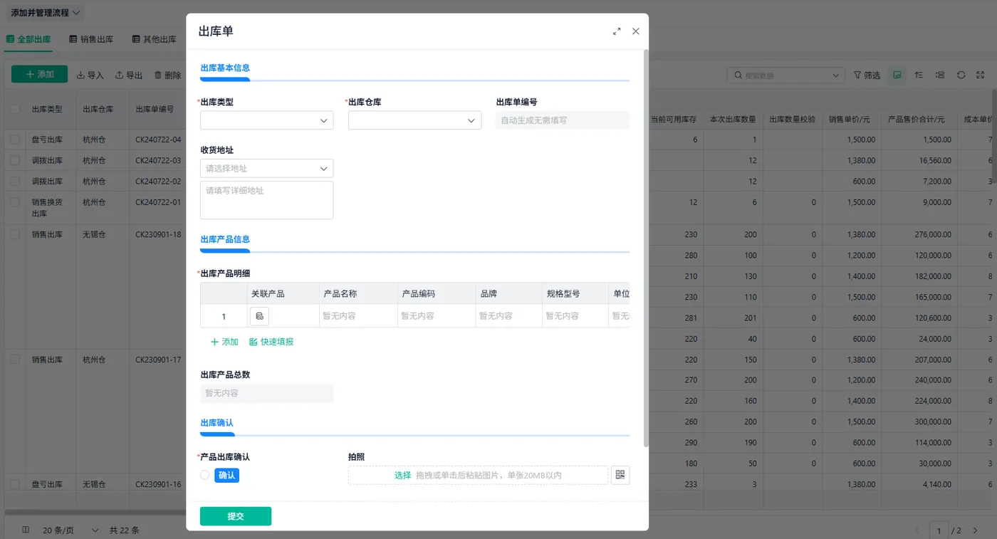Image resolution: width=997 pixels, height=539 pixels.
Task: Click the 筛选 filter in background toolbar
Action: coord(867,75)
